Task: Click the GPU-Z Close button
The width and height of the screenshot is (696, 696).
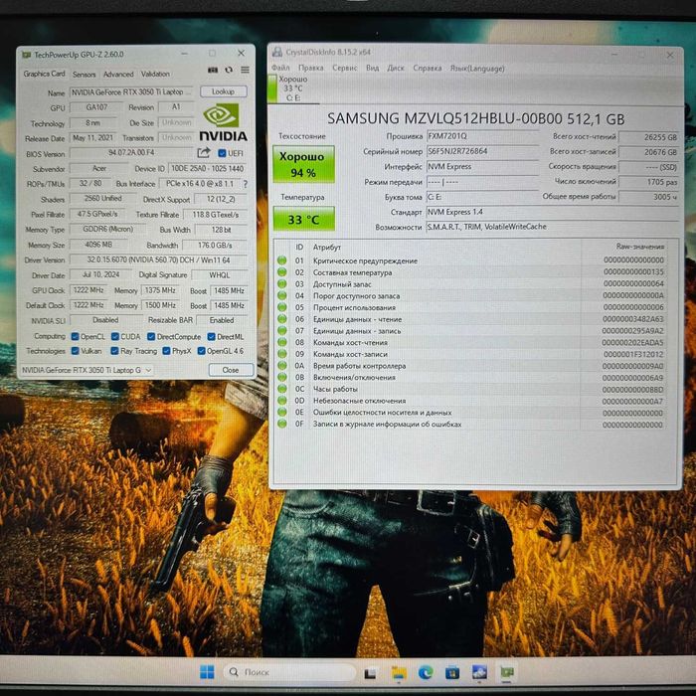Action: coord(231,370)
